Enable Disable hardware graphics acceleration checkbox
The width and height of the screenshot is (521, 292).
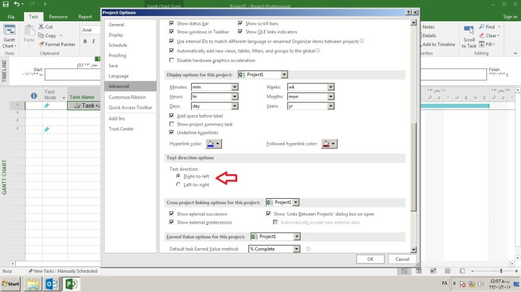[172, 60]
